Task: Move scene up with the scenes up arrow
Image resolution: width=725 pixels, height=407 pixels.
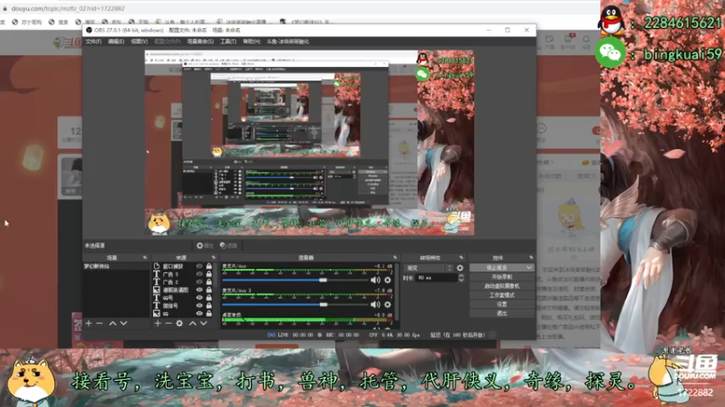Action: tap(112, 324)
